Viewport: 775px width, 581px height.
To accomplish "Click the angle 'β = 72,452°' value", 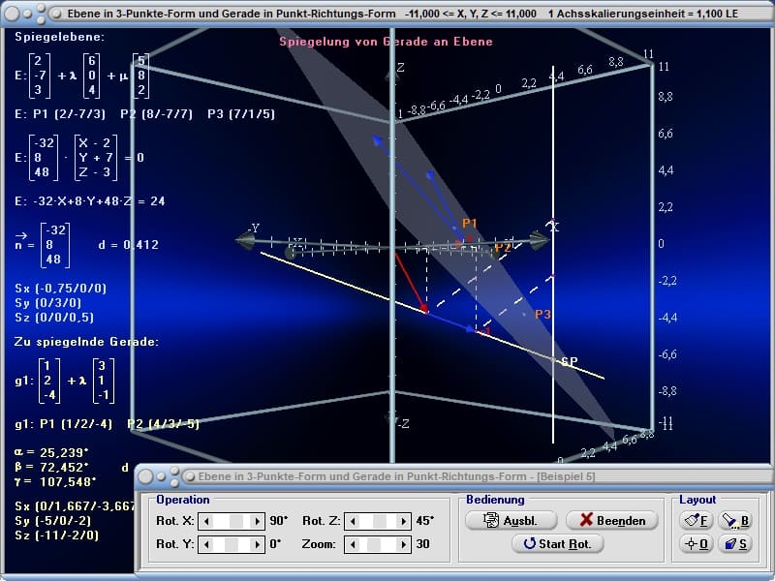I will 52,467.
